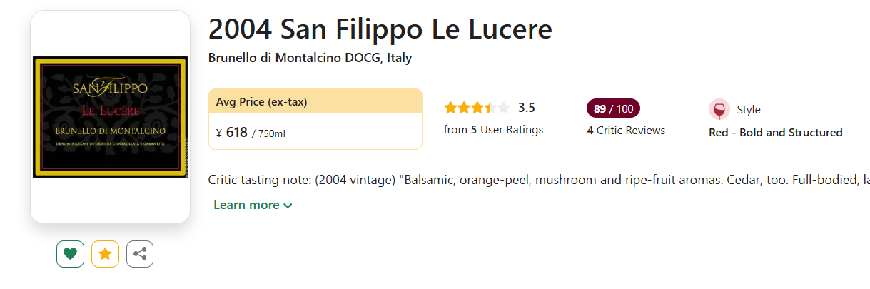The height and width of the screenshot is (289, 870).
Task: Click the Red - Bold and Structured style
Action: (x=775, y=133)
